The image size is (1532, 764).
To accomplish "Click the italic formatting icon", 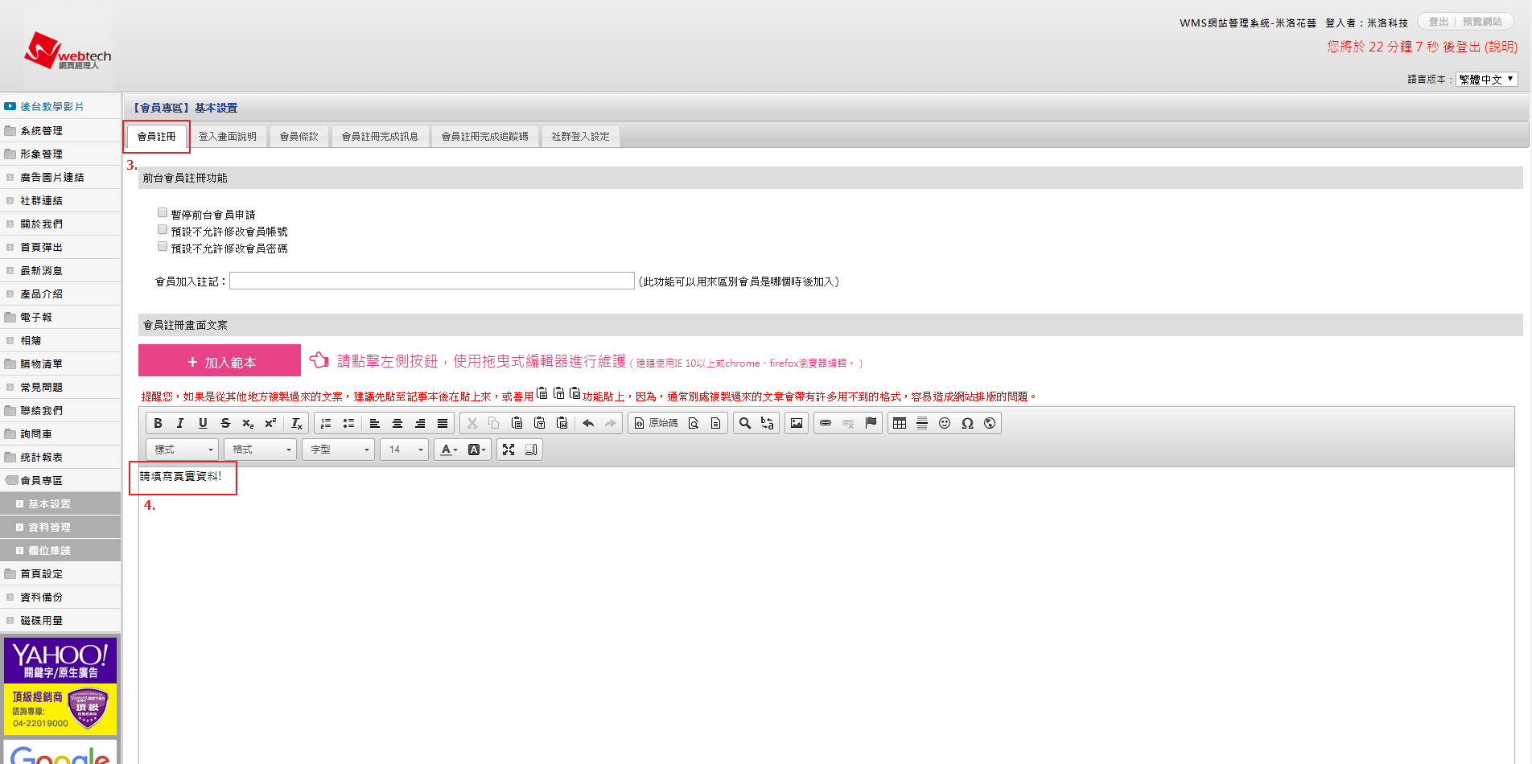I will [180, 423].
